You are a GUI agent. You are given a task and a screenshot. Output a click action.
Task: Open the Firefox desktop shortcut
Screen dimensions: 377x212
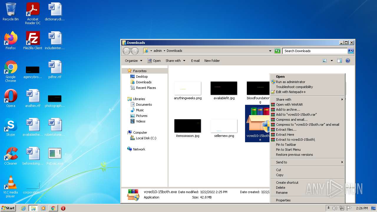(x=11, y=40)
